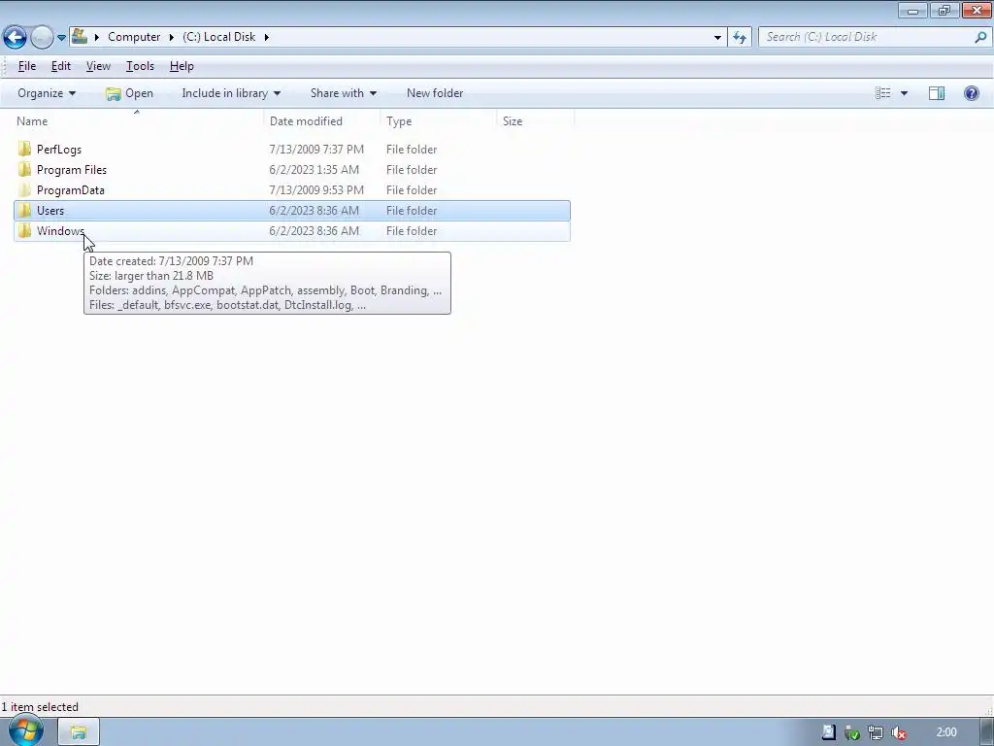
Task: Open the Edit menu
Action: [x=61, y=66]
